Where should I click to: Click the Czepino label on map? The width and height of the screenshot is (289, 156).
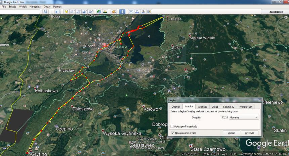click(64, 129)
